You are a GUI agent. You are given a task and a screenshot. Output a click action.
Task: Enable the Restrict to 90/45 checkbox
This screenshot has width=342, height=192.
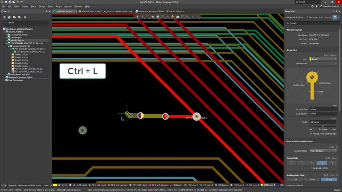[x=311, y=168]
